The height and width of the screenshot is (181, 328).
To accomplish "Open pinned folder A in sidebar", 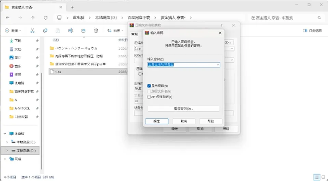I will point(13,100).
